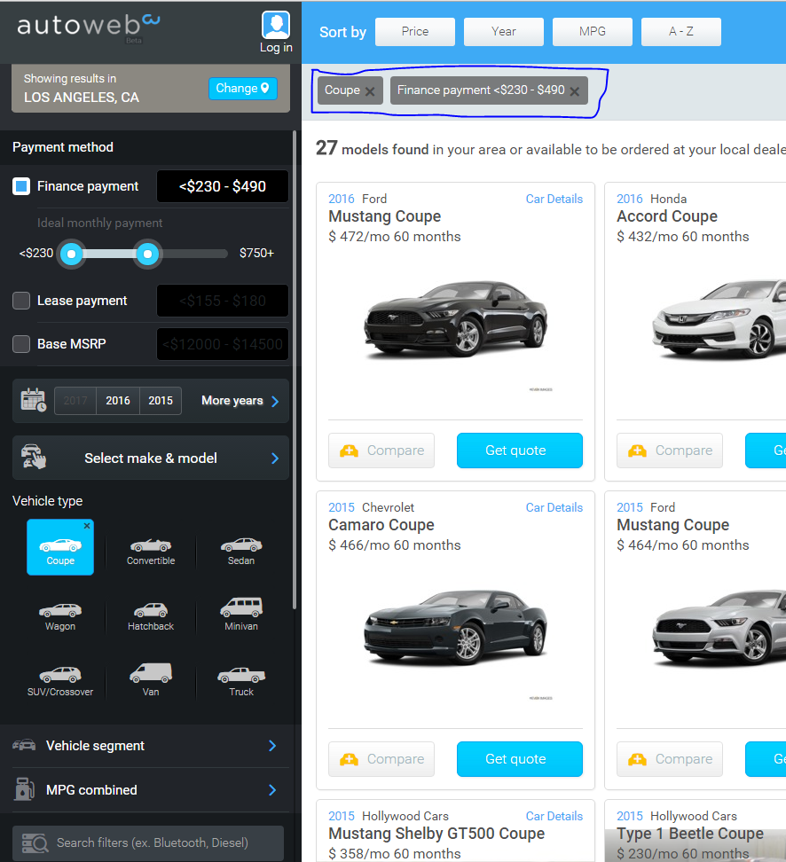Toggle the 2017 year filter
The image size is (786, 862).
75,401
